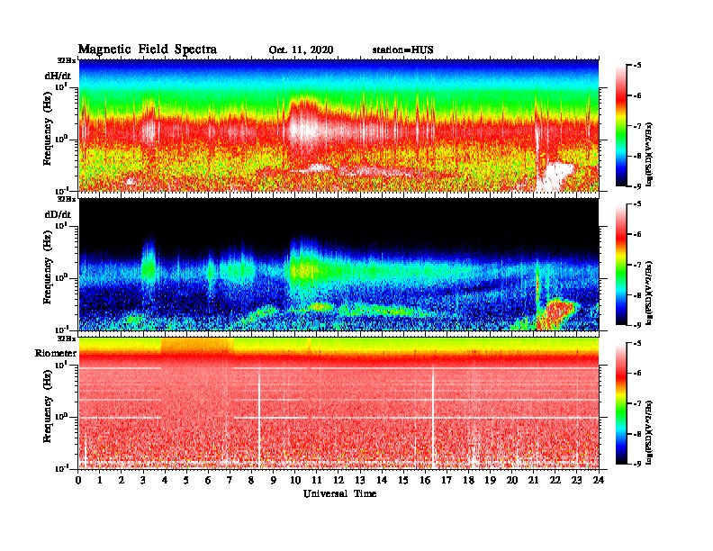Click the white vertical line between 8 and 9 UT in Riometer panel
Viewport: 713px width, 551px height.
pos(259,418)
